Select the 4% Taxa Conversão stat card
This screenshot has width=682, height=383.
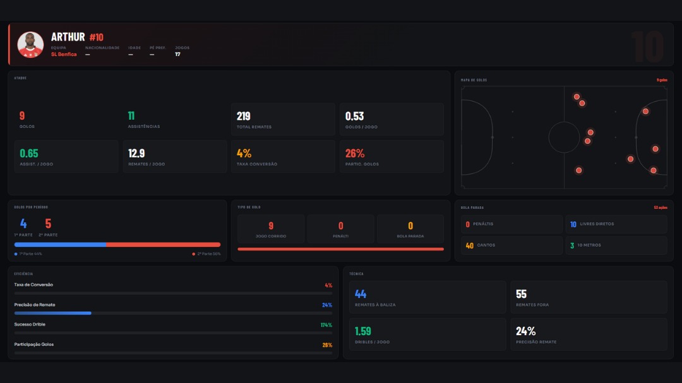click(x=283, y=156)
